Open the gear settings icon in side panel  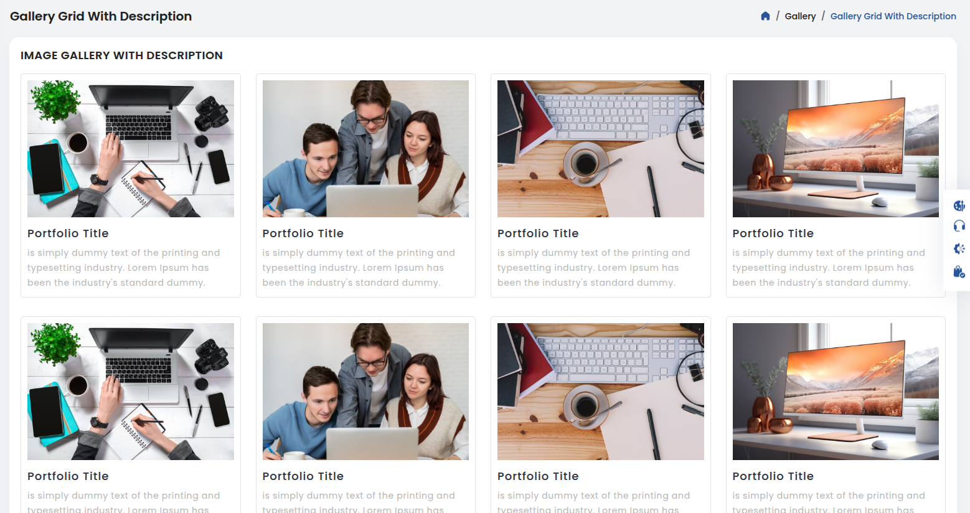[959, 249]
